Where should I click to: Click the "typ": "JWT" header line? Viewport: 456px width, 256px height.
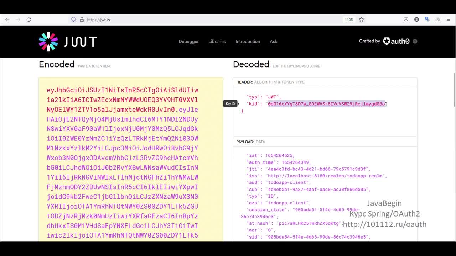click(x=264, y=97)
